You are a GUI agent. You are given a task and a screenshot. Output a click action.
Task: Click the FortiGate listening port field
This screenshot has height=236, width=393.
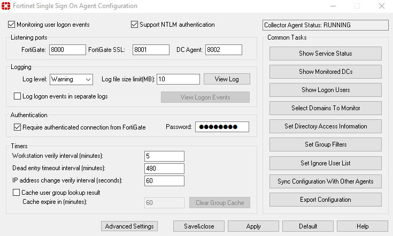pos(67,50)
